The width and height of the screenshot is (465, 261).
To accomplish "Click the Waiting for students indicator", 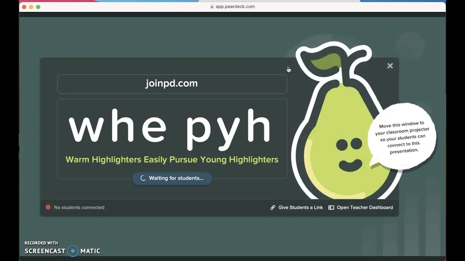I will tap(172, 178).
